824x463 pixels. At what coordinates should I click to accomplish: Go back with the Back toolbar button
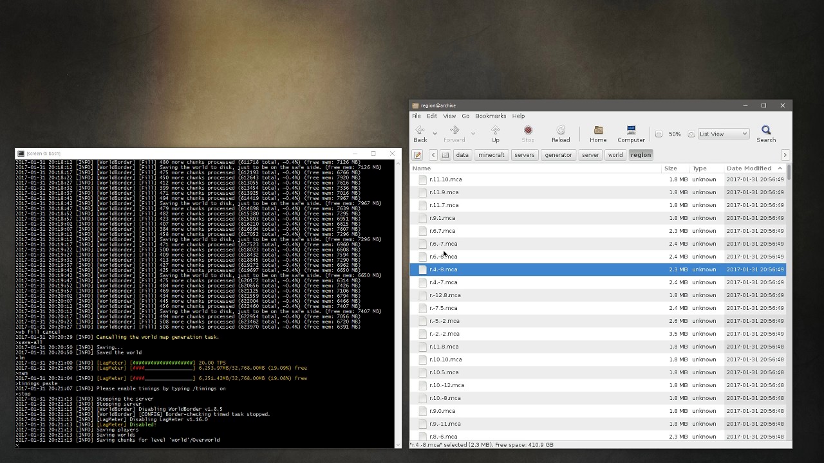point(420,134)
